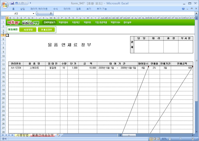Switch to the 페이지 레이아웃 tab

click(x=39, y=9)
